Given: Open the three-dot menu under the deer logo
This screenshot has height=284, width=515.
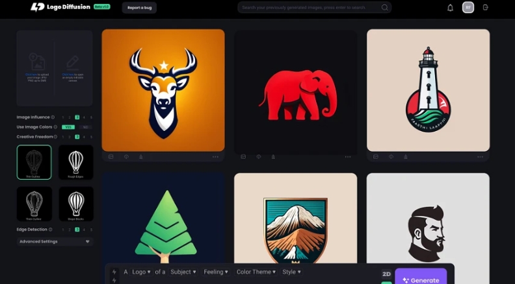Looking at the screenshot, I should [215, 157].
